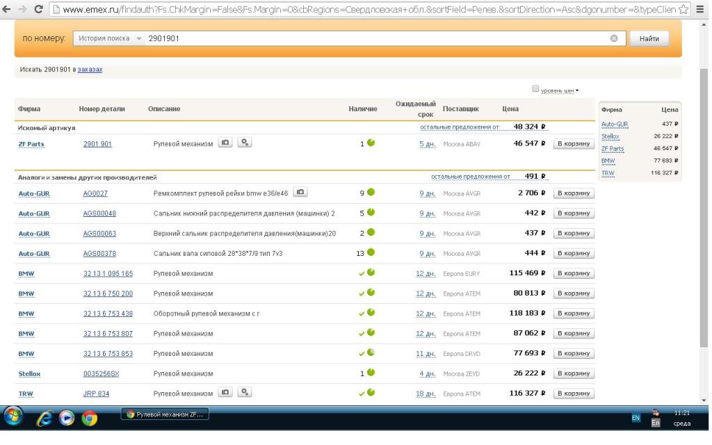Reload the page with refresh icon

pyautogui.click(x=39, y=8)
